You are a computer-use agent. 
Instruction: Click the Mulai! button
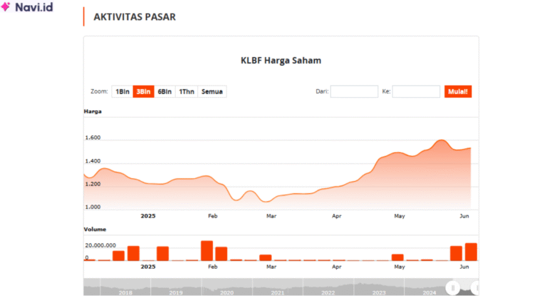point(458,91)
